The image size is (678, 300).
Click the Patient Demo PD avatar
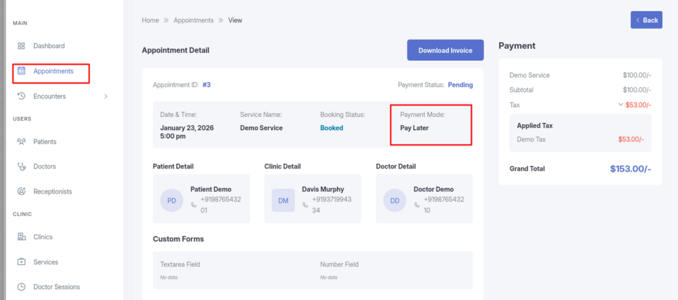171,200
